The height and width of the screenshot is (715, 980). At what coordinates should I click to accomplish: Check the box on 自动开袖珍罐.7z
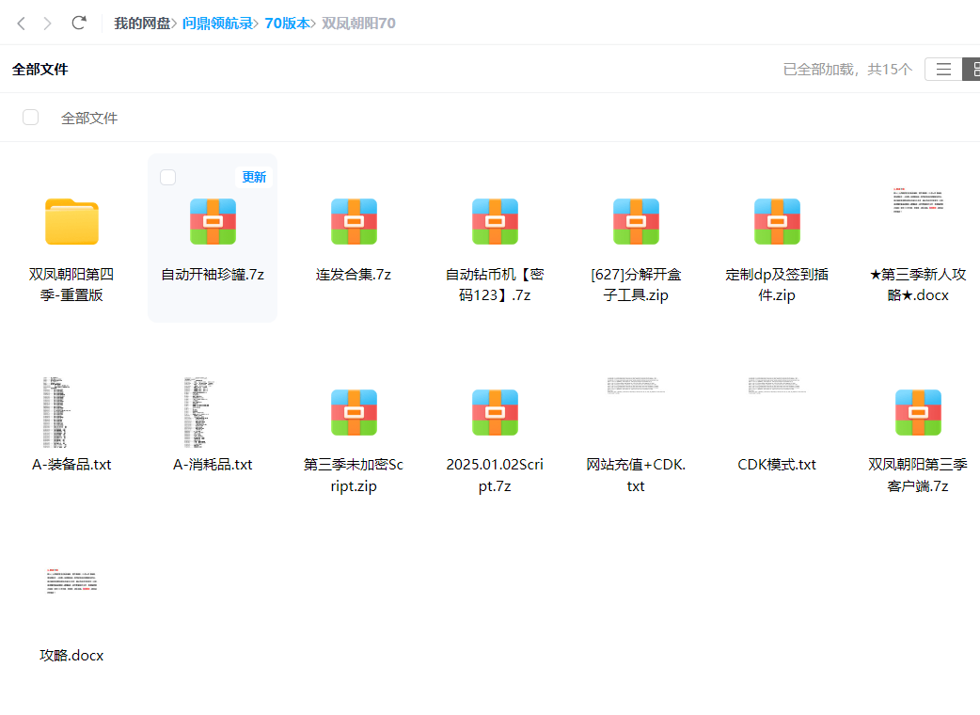point(167,177)
